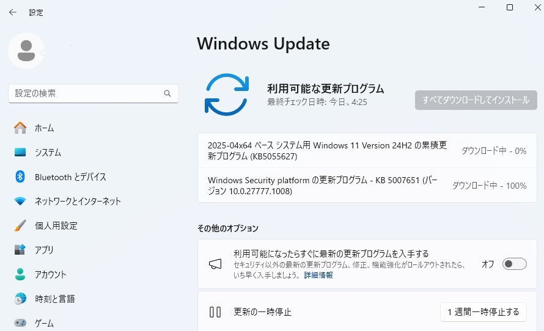Viewport: 544px width, 331px height.
Task: Select the Windows Security platform KB 5007651 row
Action: click(367, 186)
